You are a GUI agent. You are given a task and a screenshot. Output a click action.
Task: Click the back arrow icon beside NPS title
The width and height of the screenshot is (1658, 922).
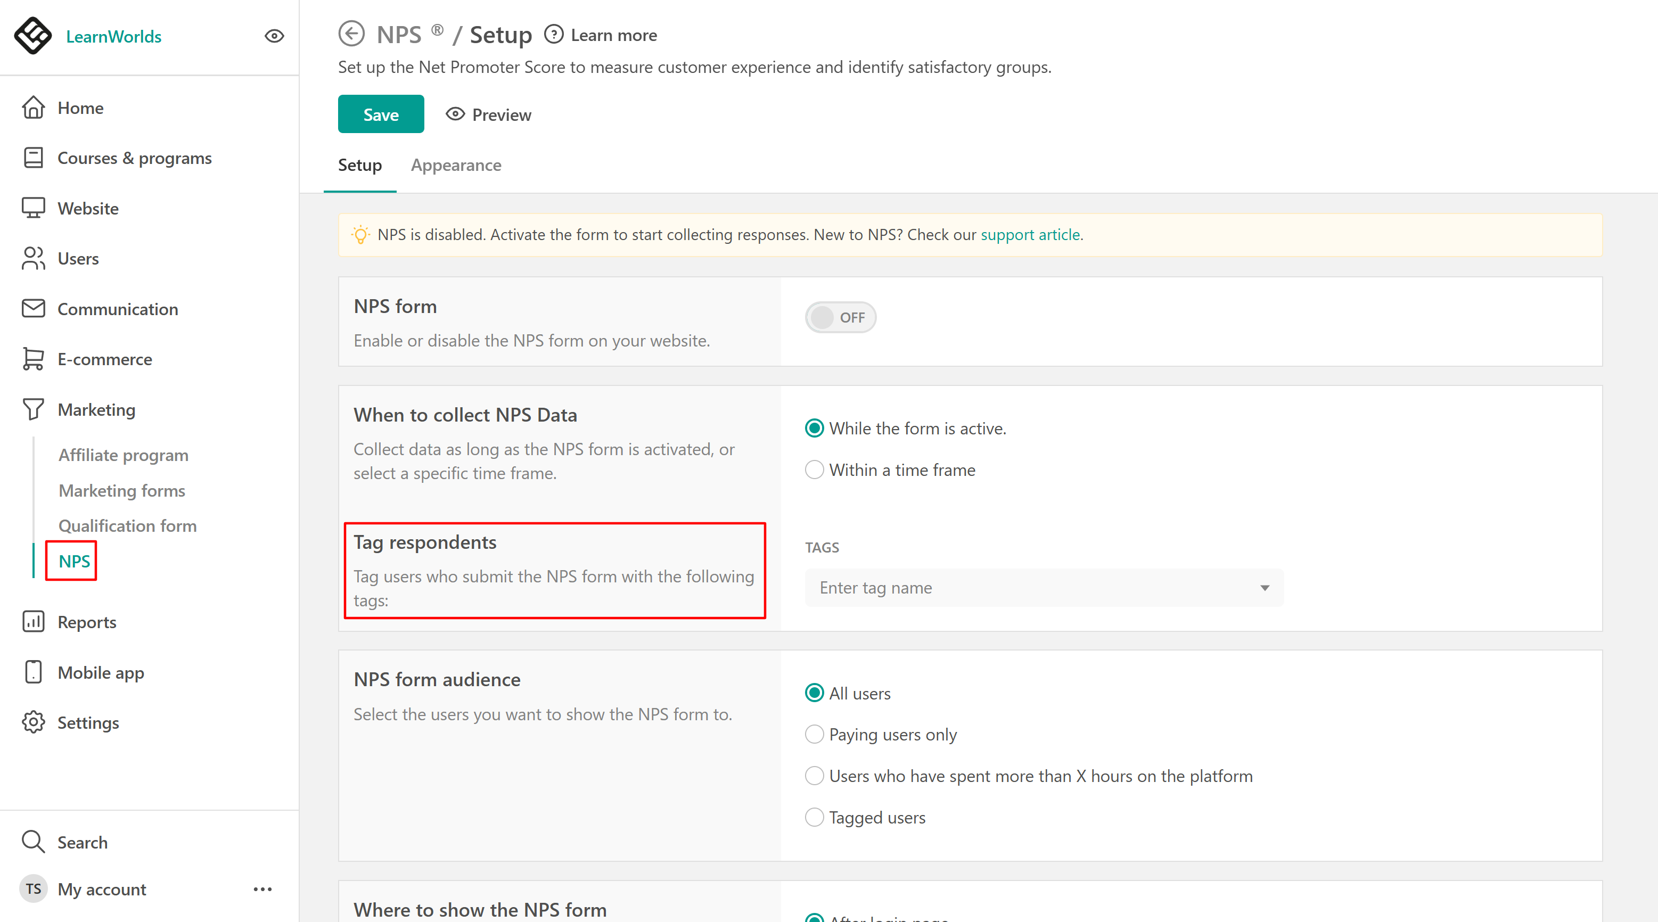point(351,34)
